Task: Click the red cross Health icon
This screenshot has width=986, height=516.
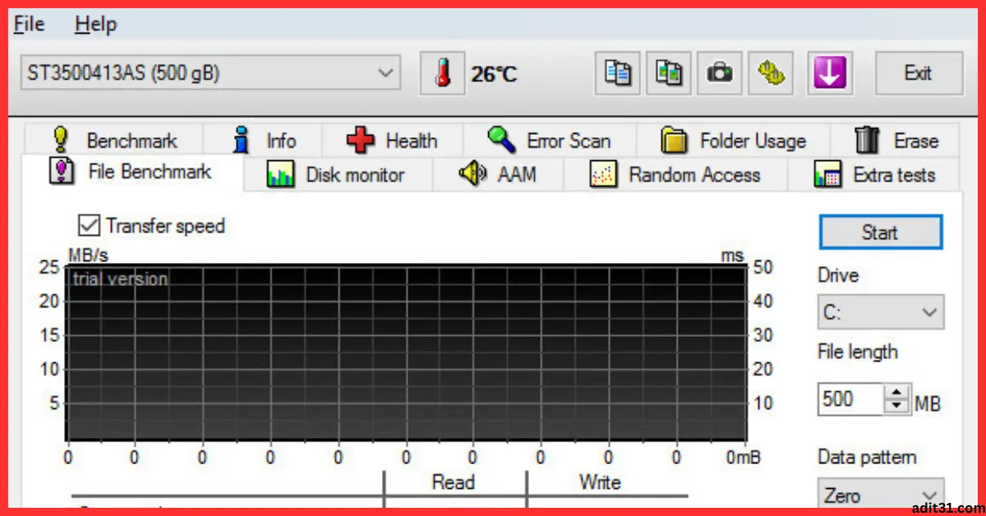Action: click(360, 141)
